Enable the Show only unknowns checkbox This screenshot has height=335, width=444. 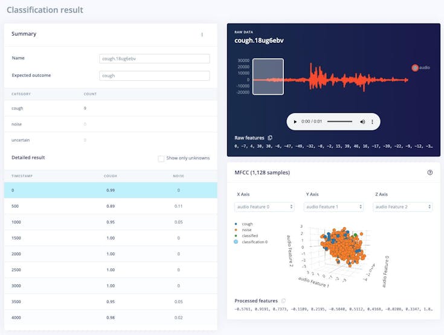tap(161, 158)
